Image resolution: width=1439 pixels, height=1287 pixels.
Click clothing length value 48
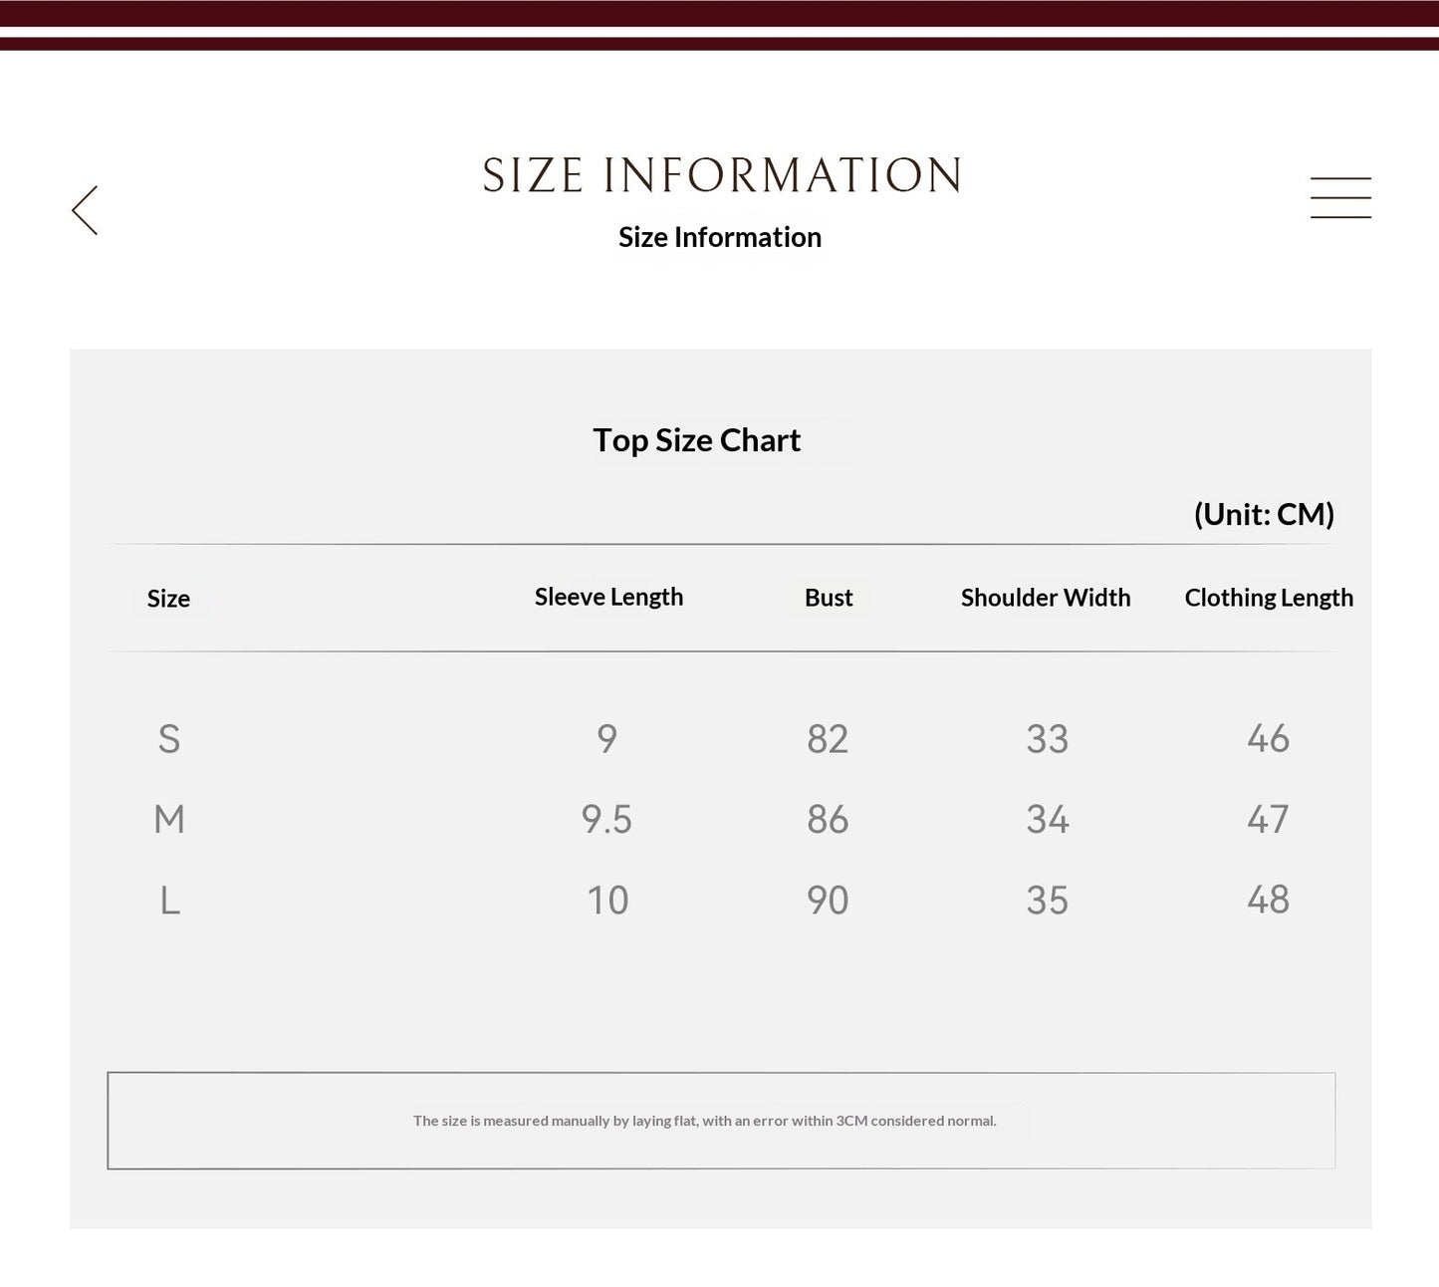[x=1268, y=901]
